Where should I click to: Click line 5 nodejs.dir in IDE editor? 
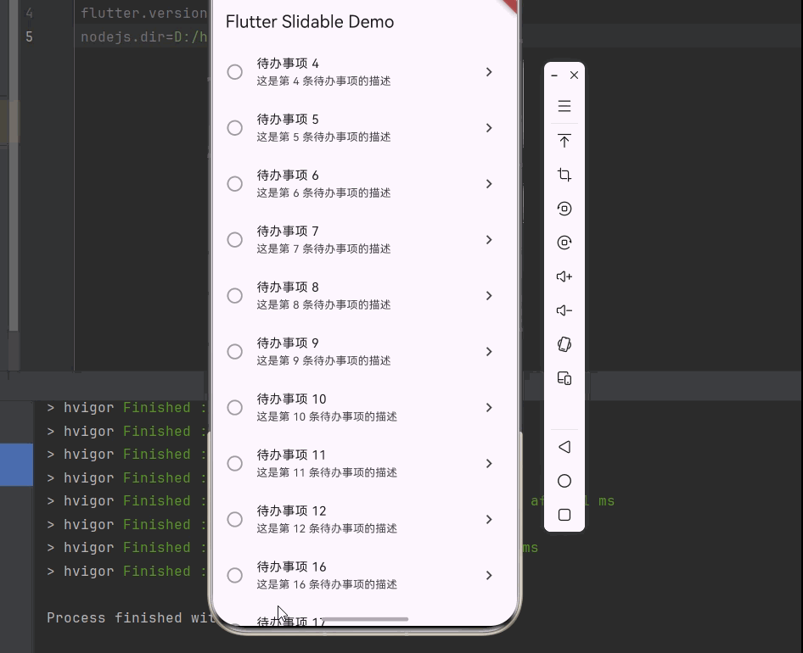[144, 36]
